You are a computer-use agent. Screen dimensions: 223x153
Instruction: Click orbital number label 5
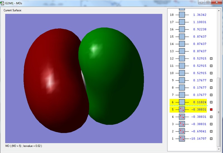click(173, 110)
